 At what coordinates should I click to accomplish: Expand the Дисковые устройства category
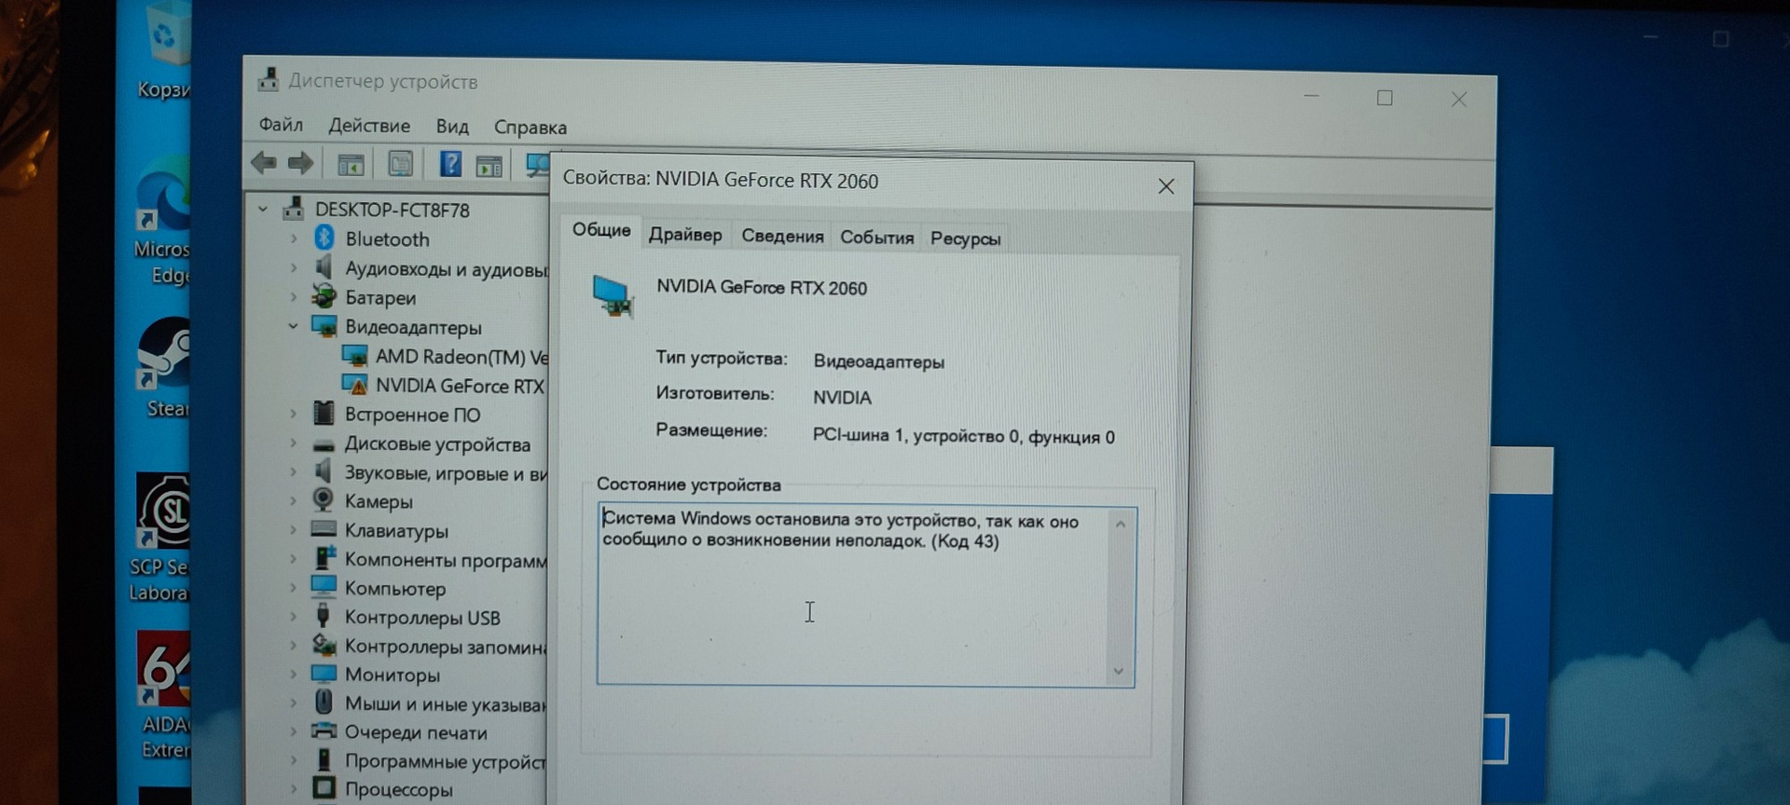(293, 443)
